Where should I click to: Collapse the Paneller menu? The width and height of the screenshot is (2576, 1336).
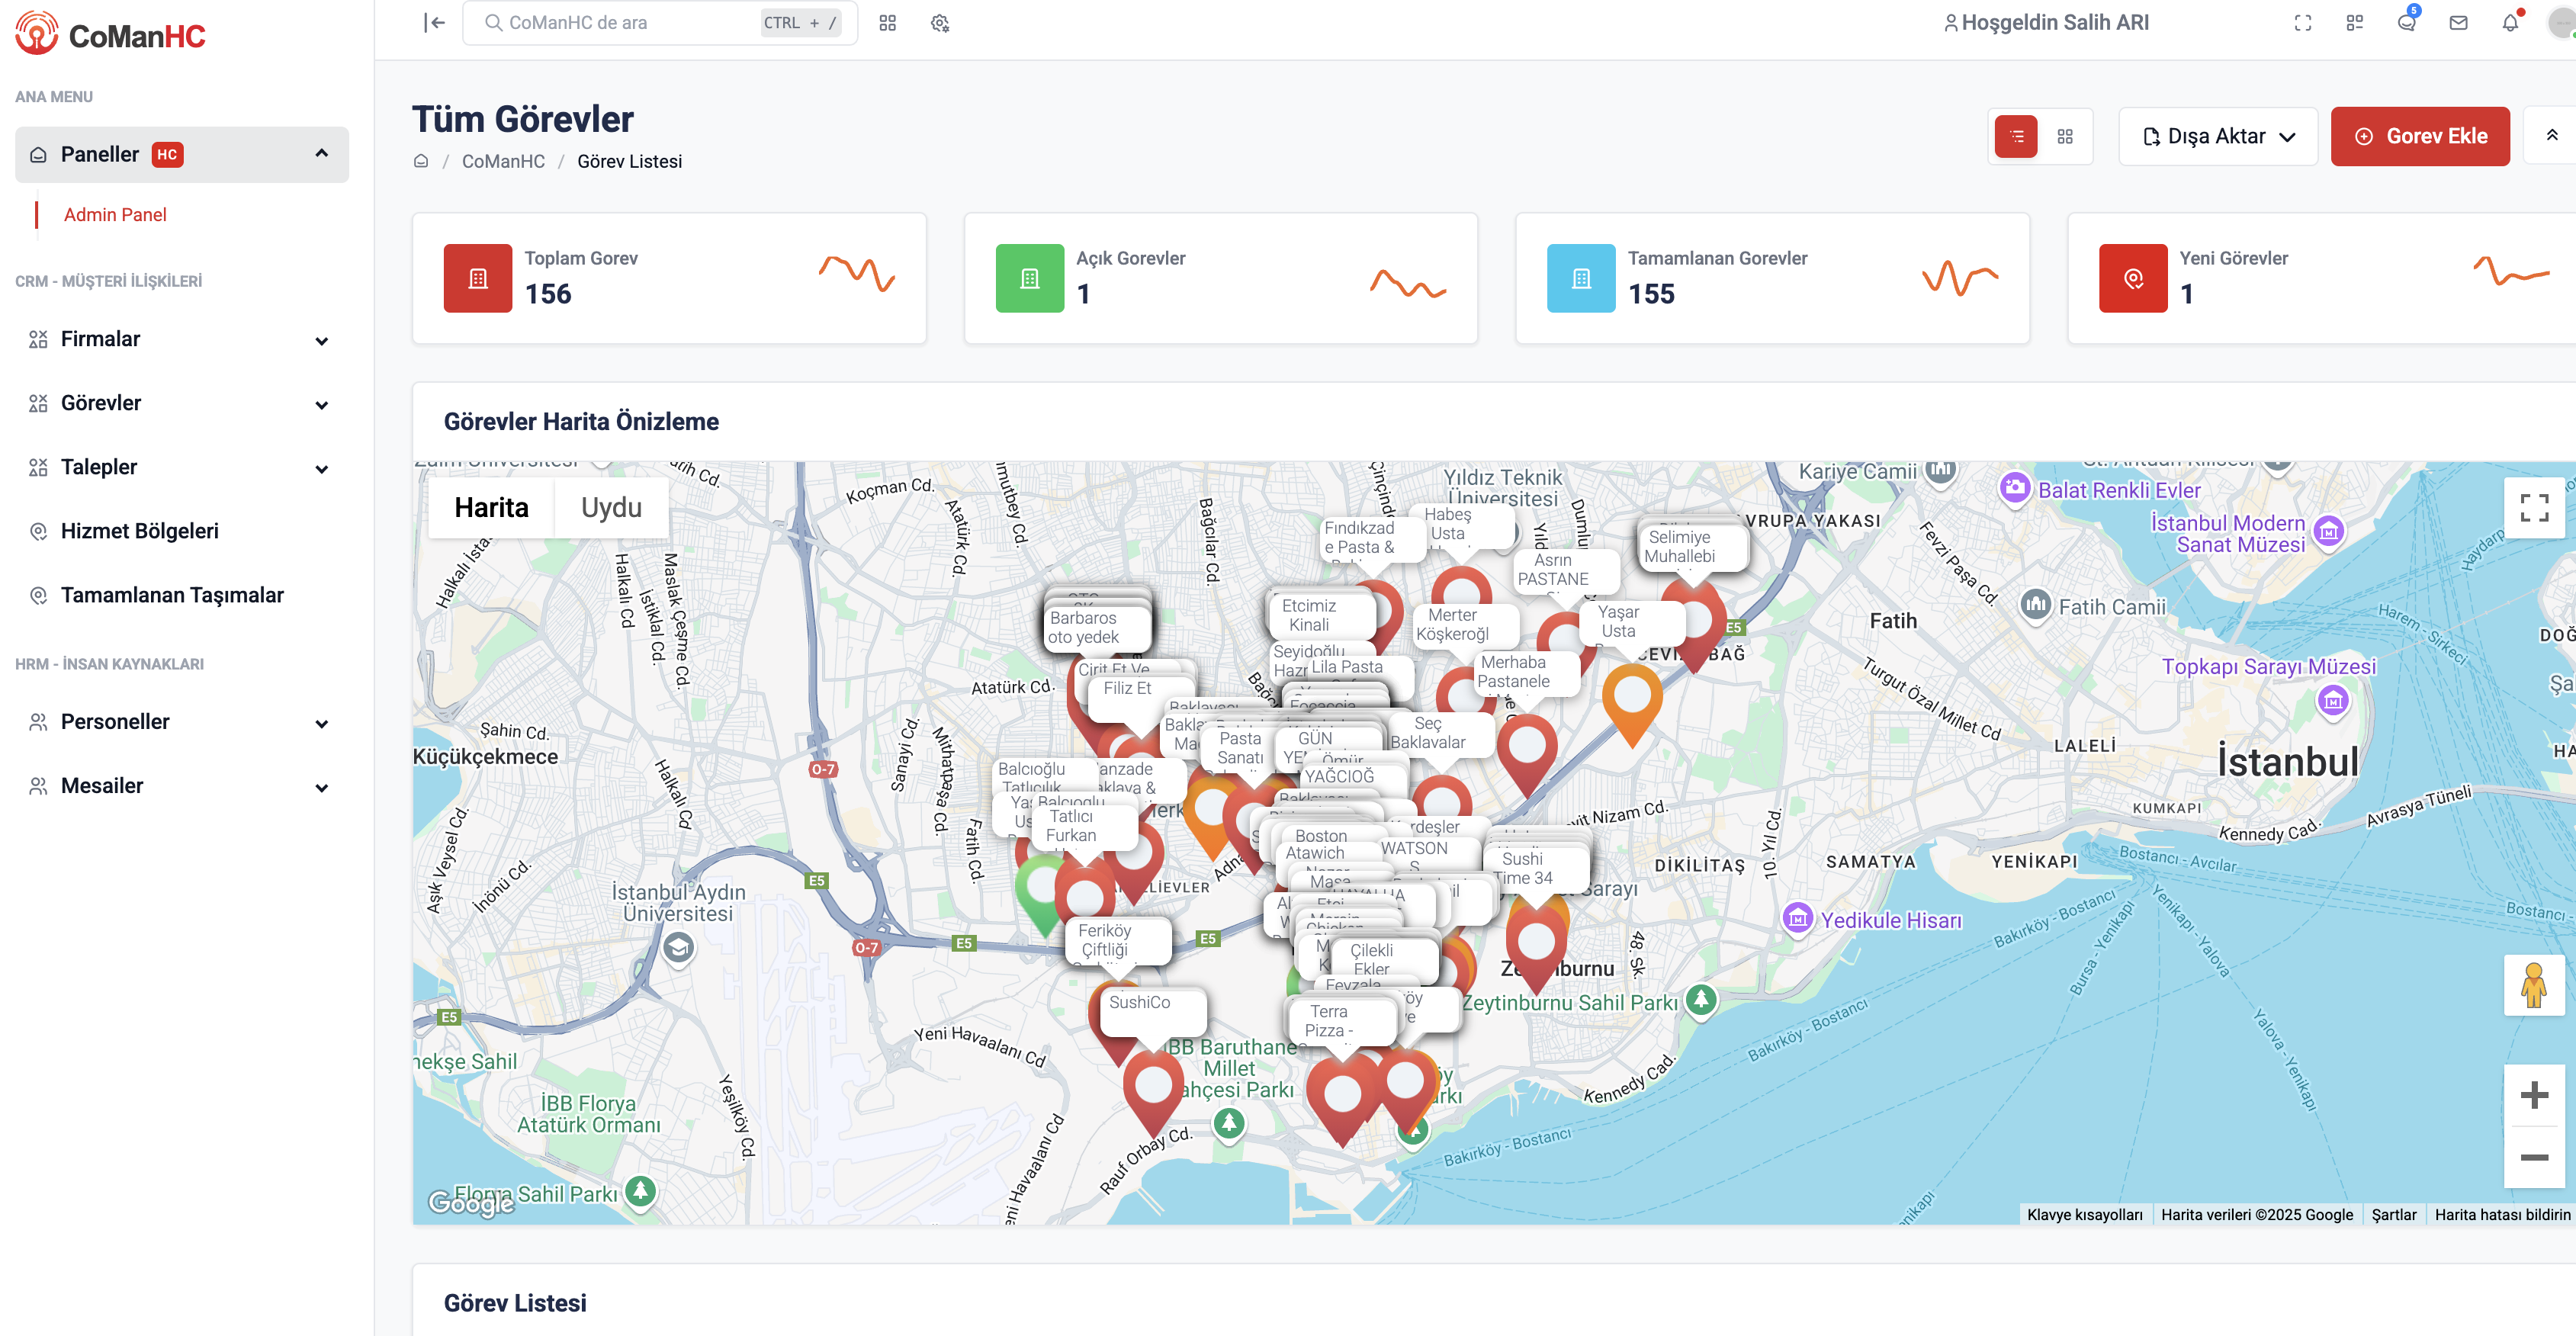pos(182,154)
